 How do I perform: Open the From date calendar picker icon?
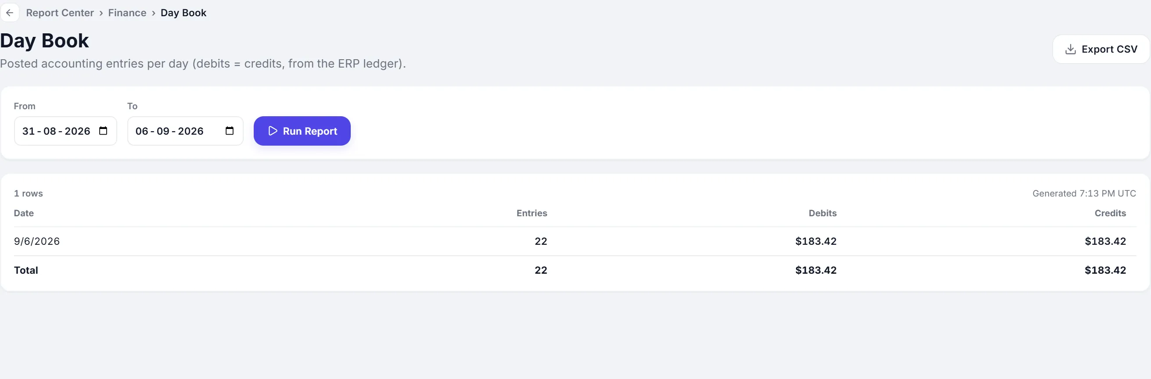(103, 131)
